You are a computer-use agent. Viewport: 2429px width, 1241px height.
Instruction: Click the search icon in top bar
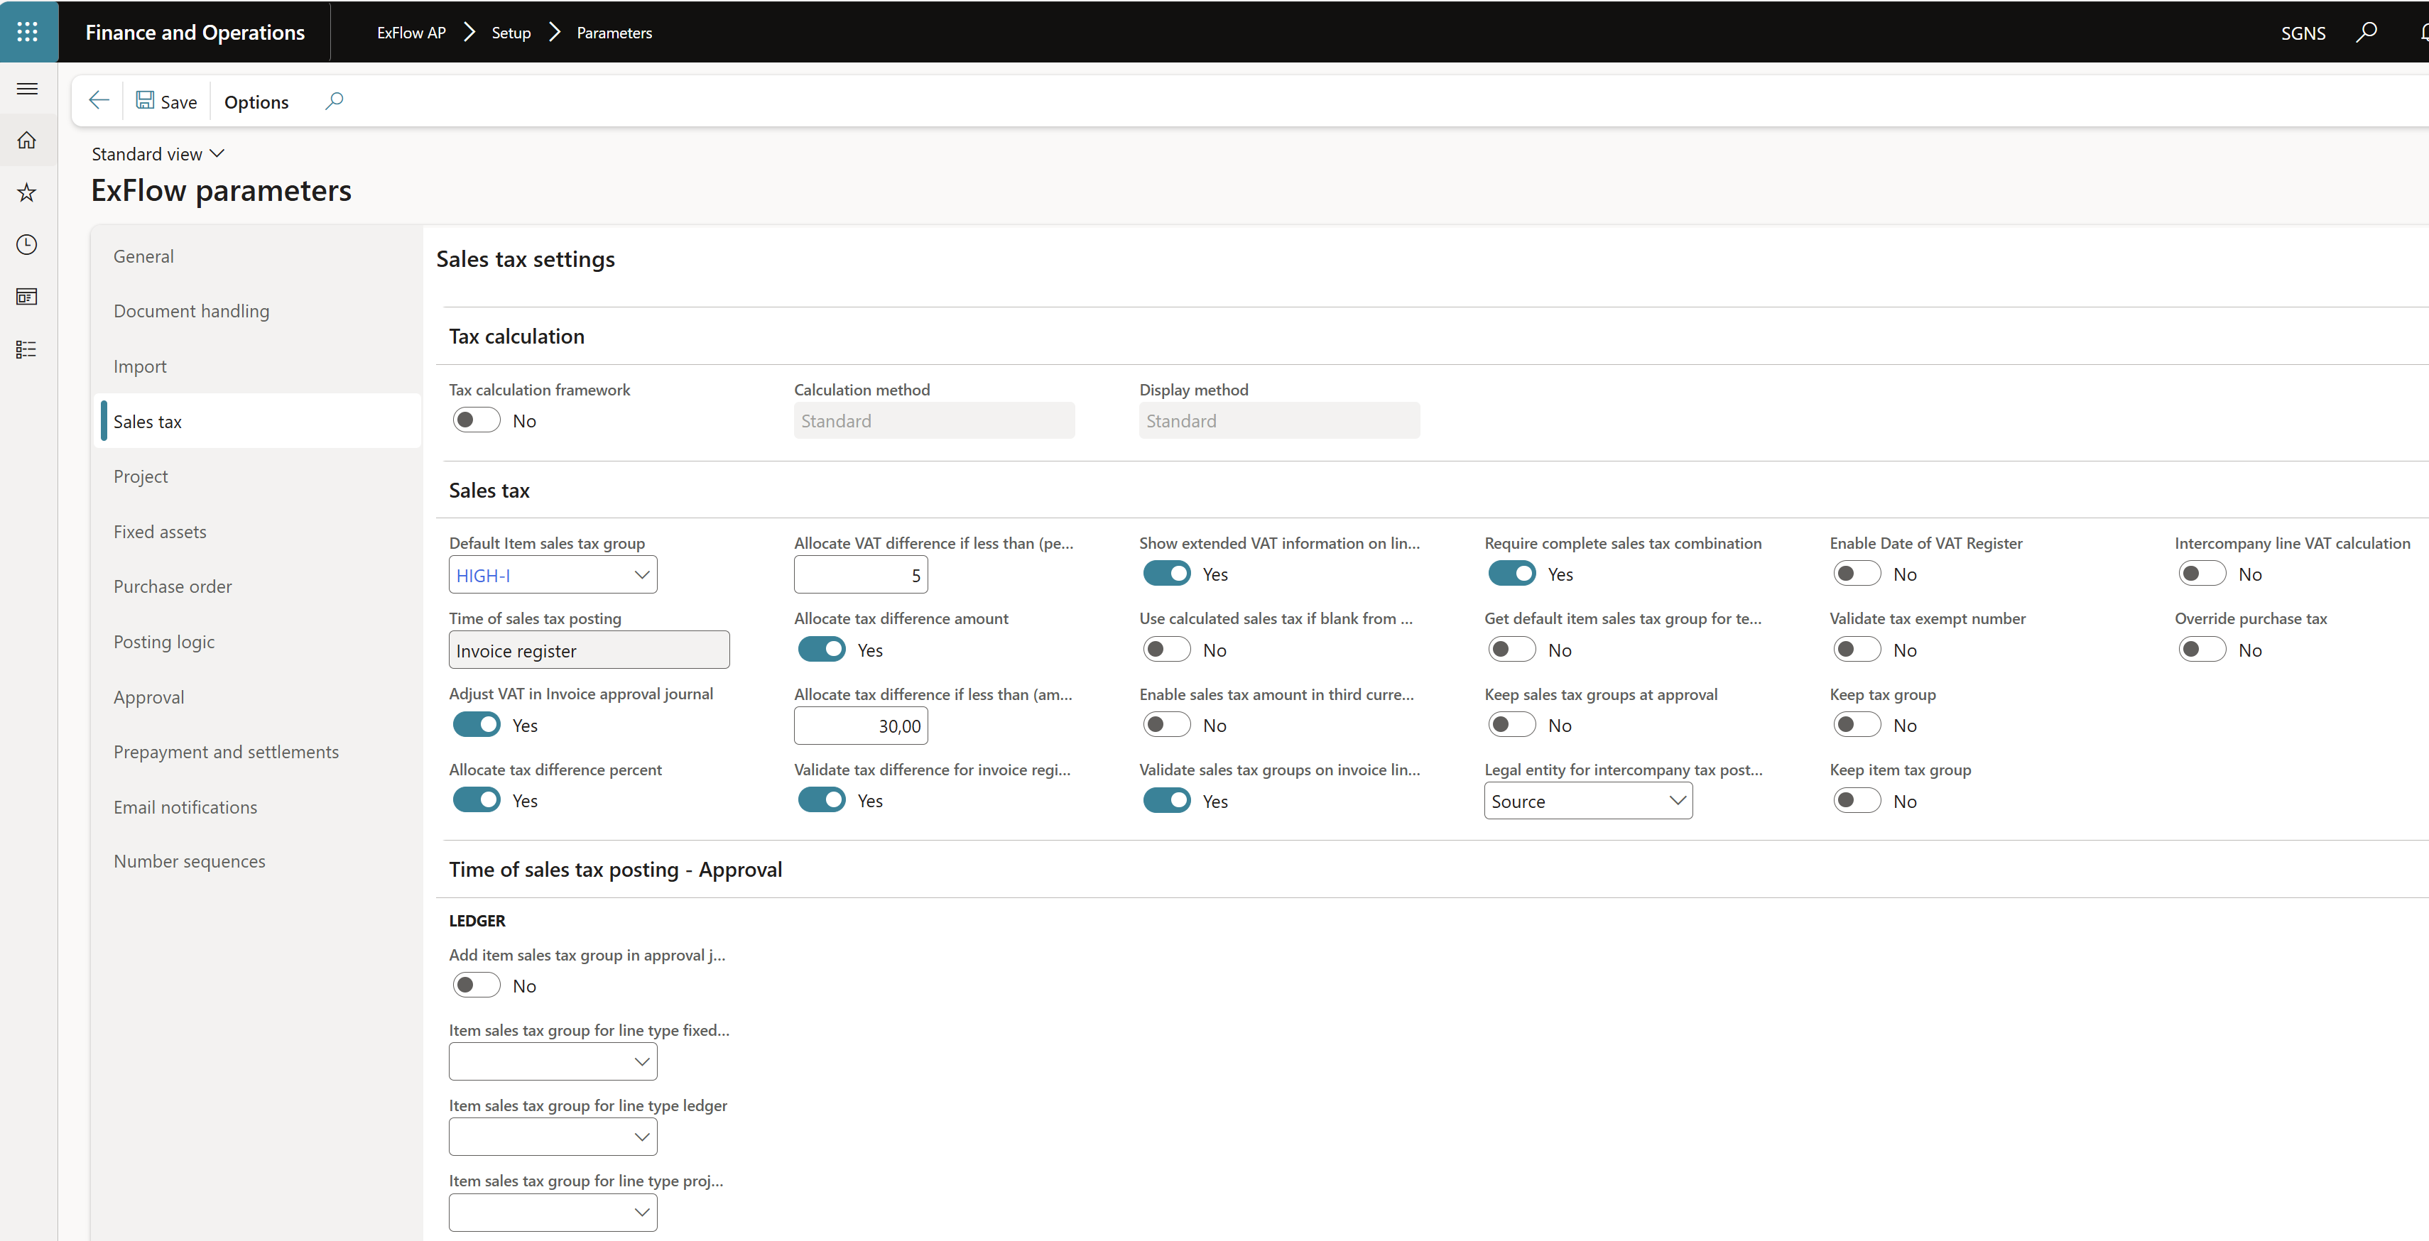[x=2366, y=33]
